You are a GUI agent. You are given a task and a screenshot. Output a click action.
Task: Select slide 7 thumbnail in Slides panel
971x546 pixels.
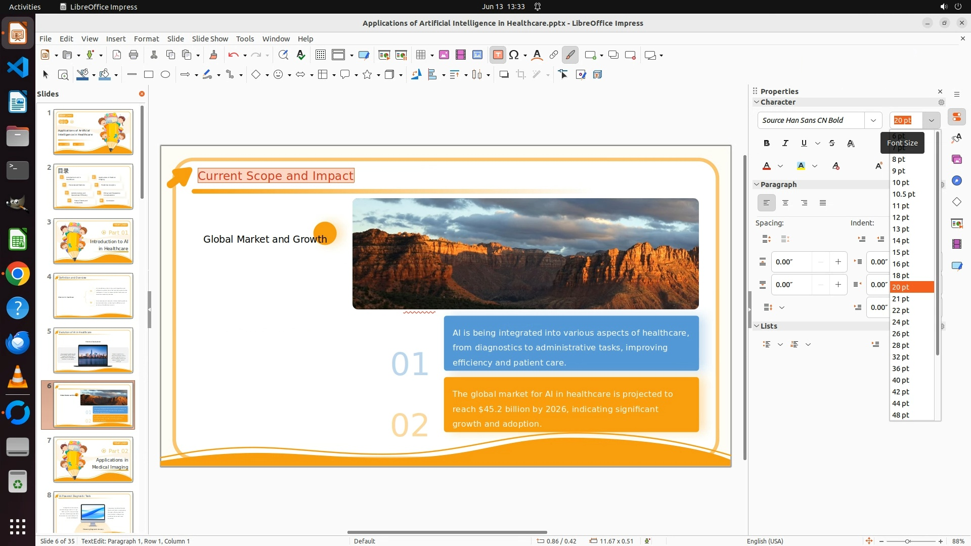[93, 459]
